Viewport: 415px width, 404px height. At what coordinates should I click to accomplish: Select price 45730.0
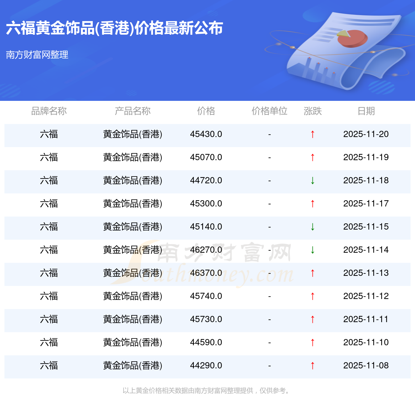(206, 319)
